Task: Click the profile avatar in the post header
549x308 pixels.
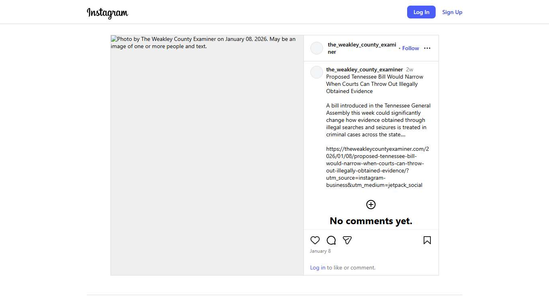Action: [x=317, y=48]
